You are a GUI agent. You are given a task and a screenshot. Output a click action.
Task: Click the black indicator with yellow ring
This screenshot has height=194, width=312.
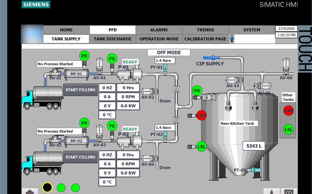[47, 187]
